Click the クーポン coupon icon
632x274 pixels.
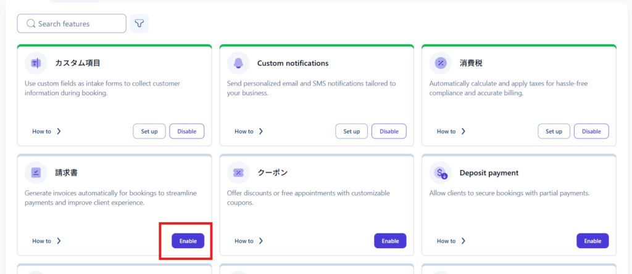click(x=238, y=172)
